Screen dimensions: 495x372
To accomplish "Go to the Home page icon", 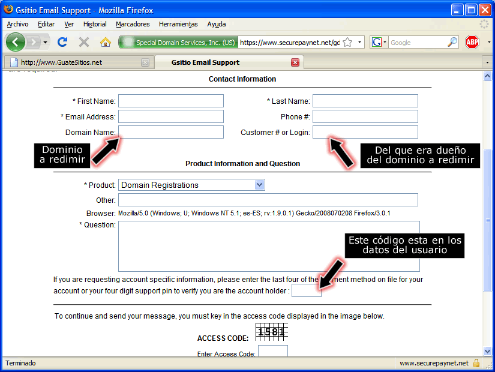I will coord(106,42).
